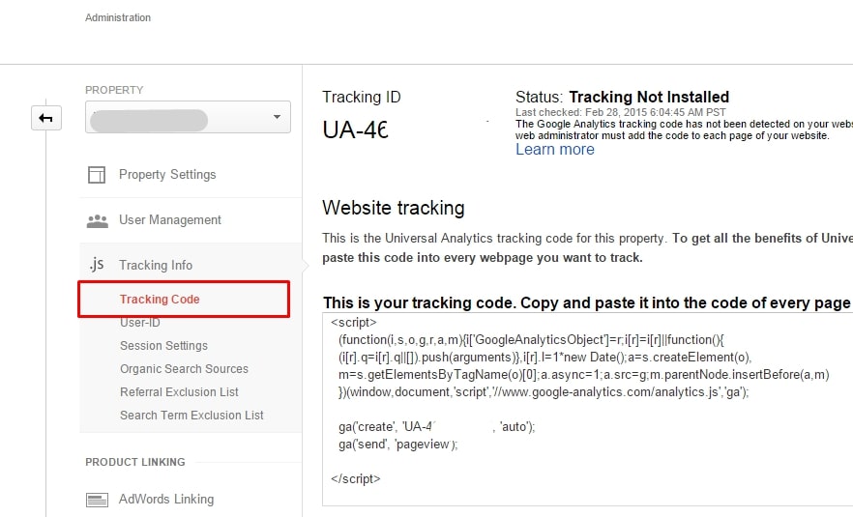Open Referral Exclusion List

179,392
